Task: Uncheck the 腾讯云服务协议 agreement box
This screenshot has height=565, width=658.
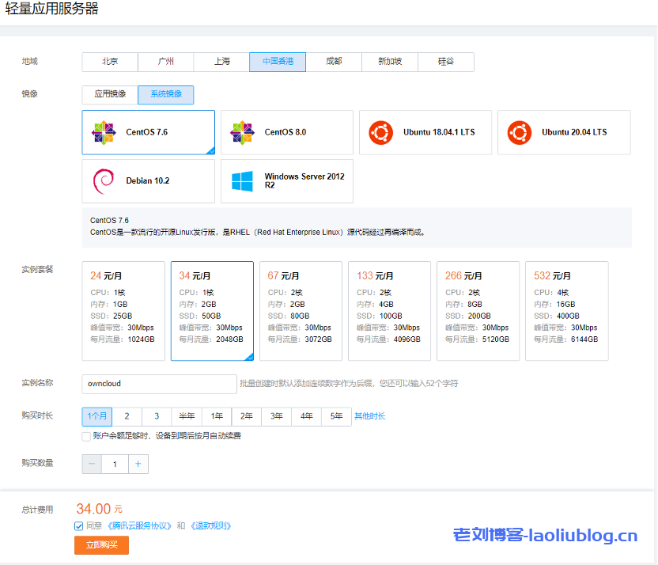Action: (x=79, y=525)
